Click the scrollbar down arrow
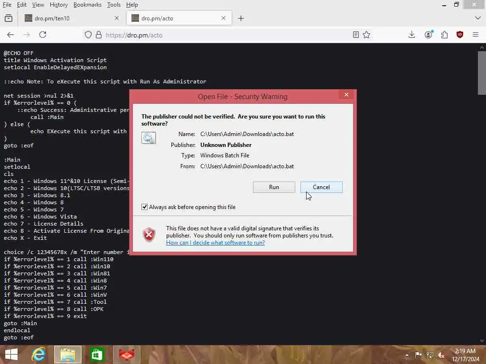The image size is (486, 364). click(482, 340)
